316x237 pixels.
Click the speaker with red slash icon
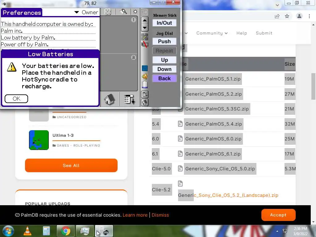(145, 44)
